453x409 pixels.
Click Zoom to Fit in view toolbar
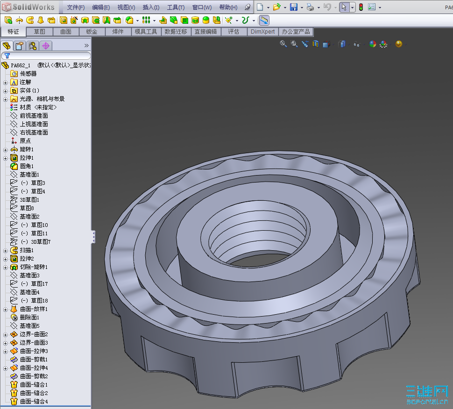click(283, 44)
